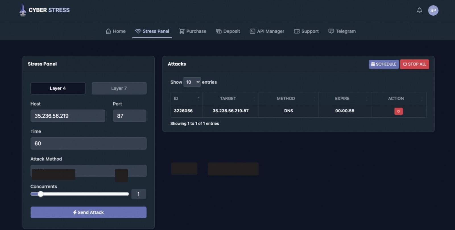
Task: Go to Home in the navigation bar
Action: [x=115, y=31]
